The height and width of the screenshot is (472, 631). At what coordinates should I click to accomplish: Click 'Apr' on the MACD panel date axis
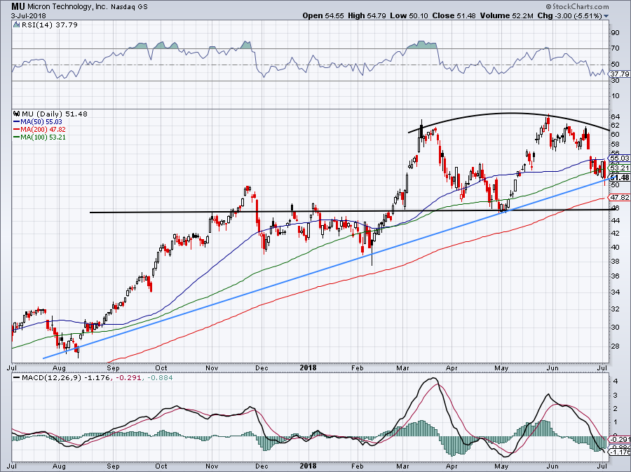[x=452, y=466]
